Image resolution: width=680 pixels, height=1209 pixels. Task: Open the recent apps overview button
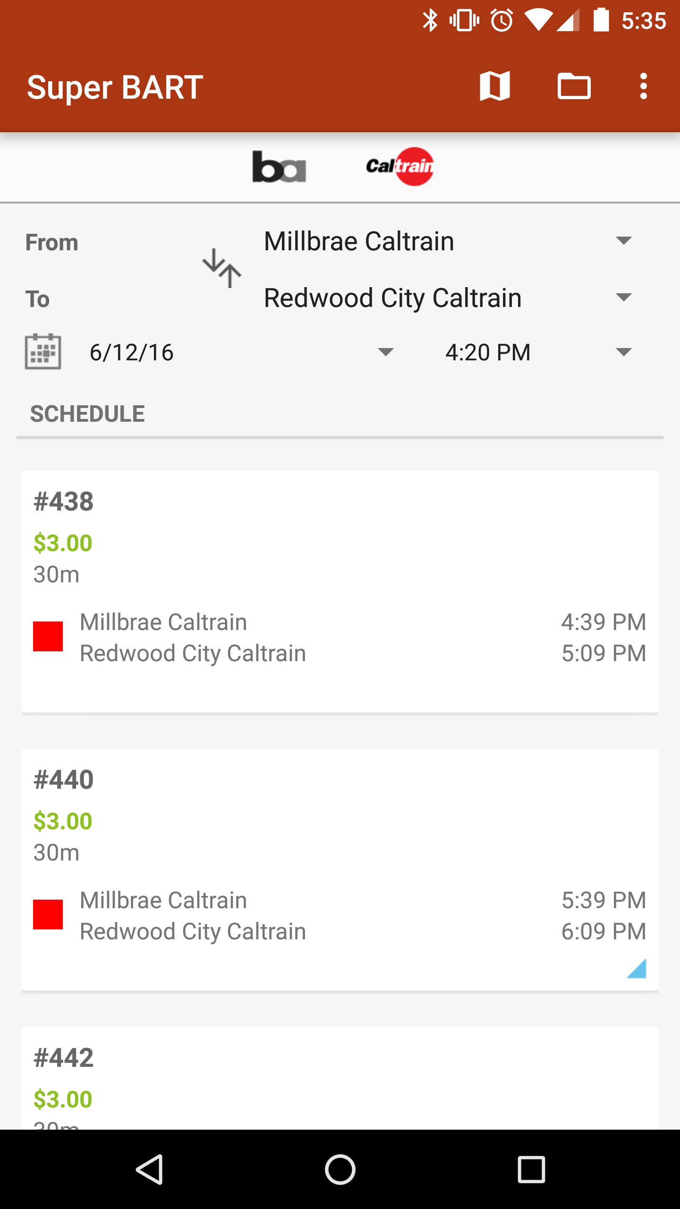click(x=531, y=1169)
